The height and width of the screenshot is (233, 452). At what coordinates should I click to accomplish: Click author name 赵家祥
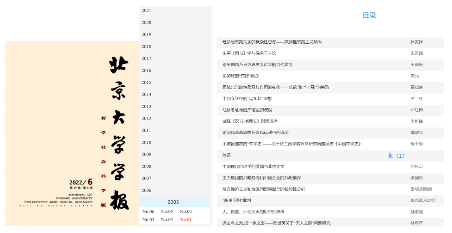[416, 42]
